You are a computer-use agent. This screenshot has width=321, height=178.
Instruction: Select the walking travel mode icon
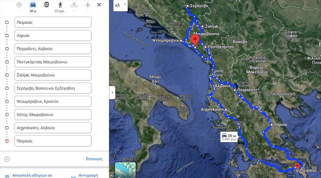point(60,5)
